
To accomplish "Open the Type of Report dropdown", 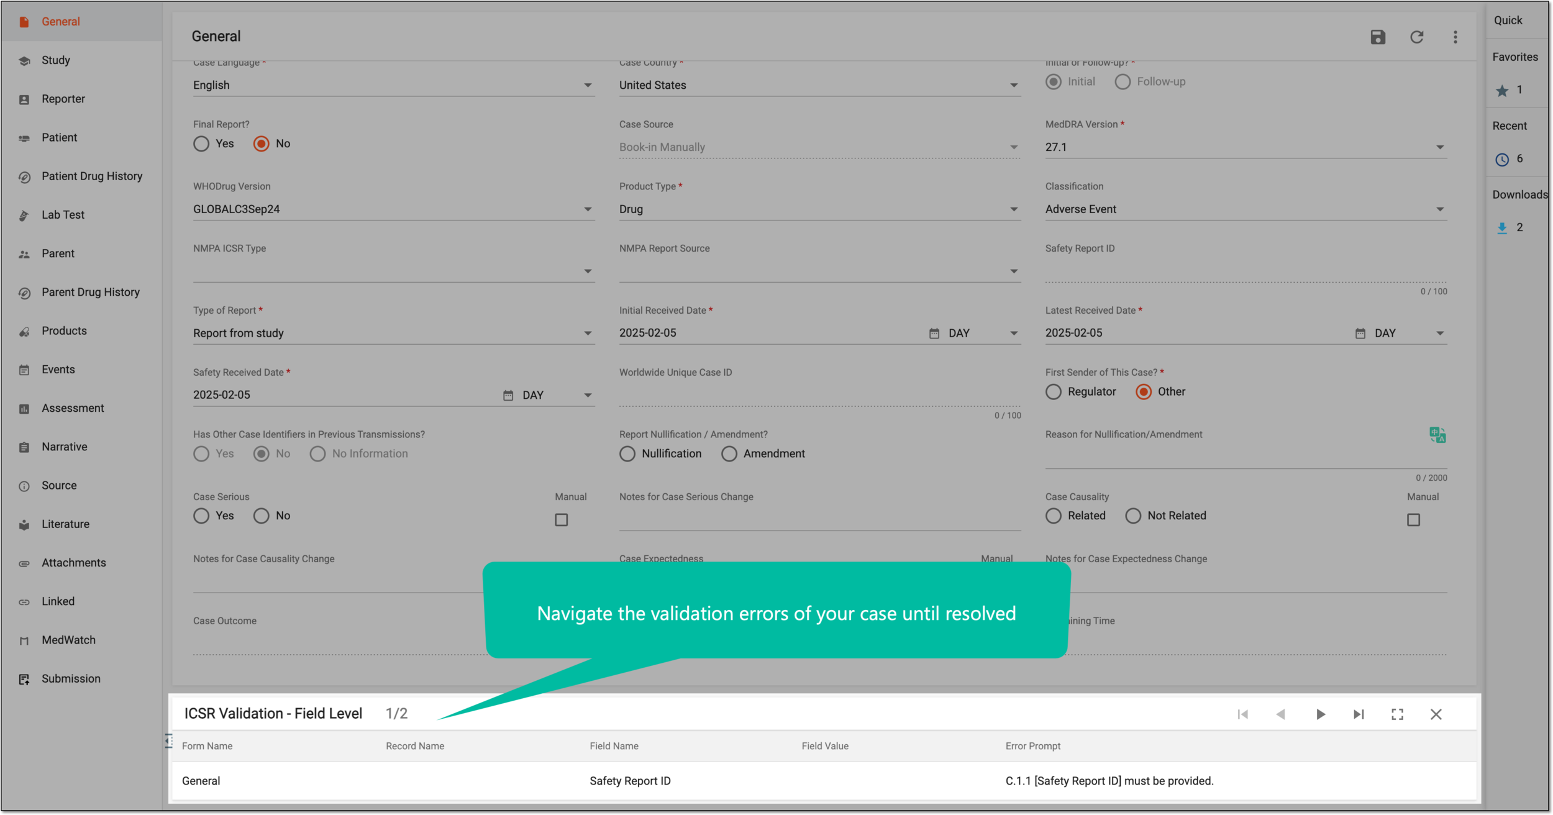I will click(x=394, y=334).
